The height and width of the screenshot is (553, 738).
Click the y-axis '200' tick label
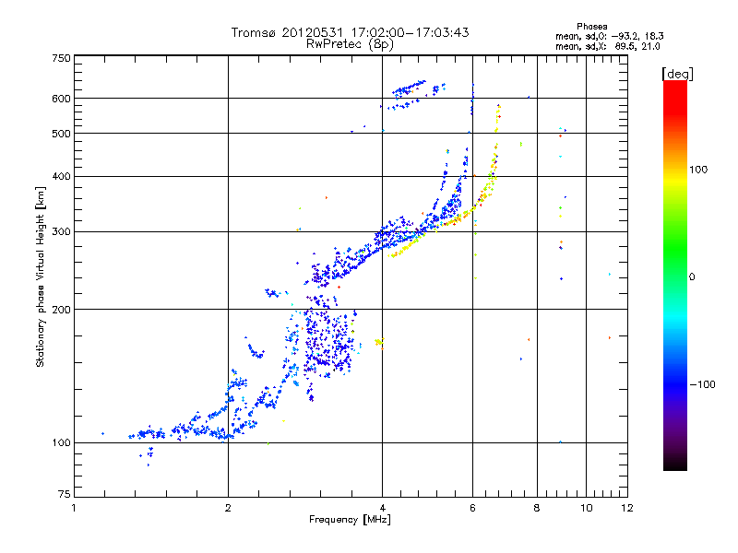point(61,310)
